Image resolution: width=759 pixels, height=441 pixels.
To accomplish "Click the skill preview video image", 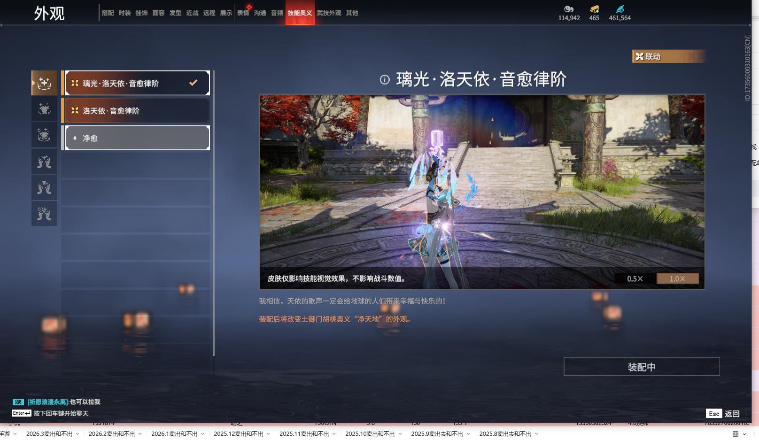I will coord(482,192).
